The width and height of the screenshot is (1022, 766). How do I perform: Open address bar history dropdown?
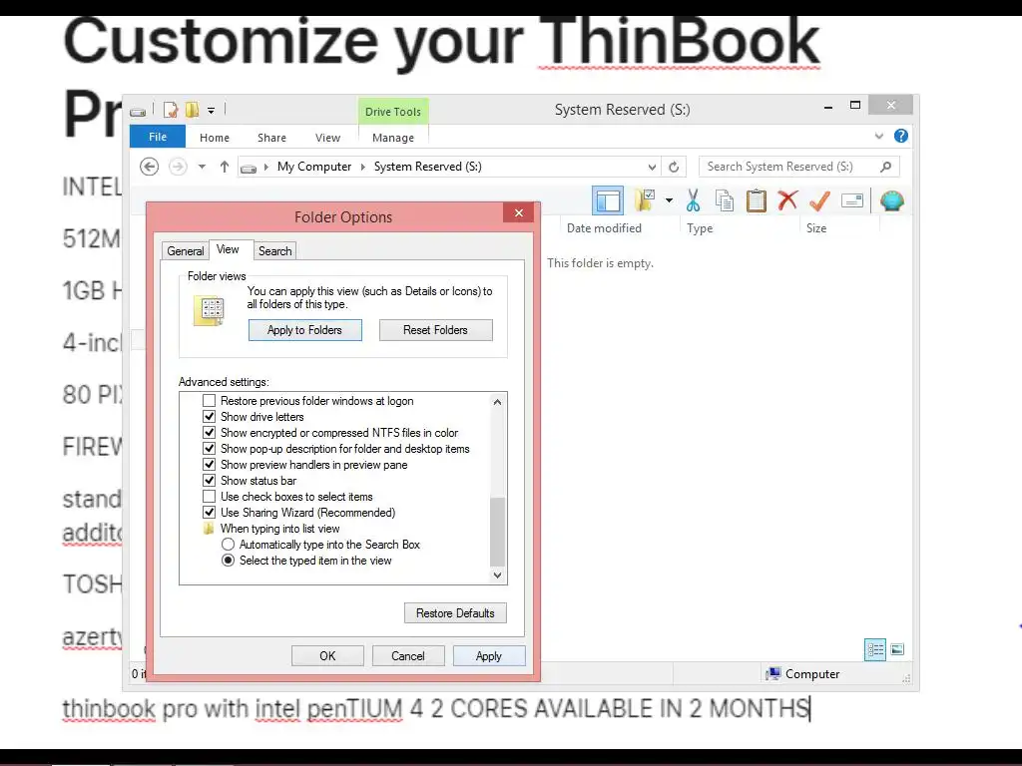tap(652, 167)
